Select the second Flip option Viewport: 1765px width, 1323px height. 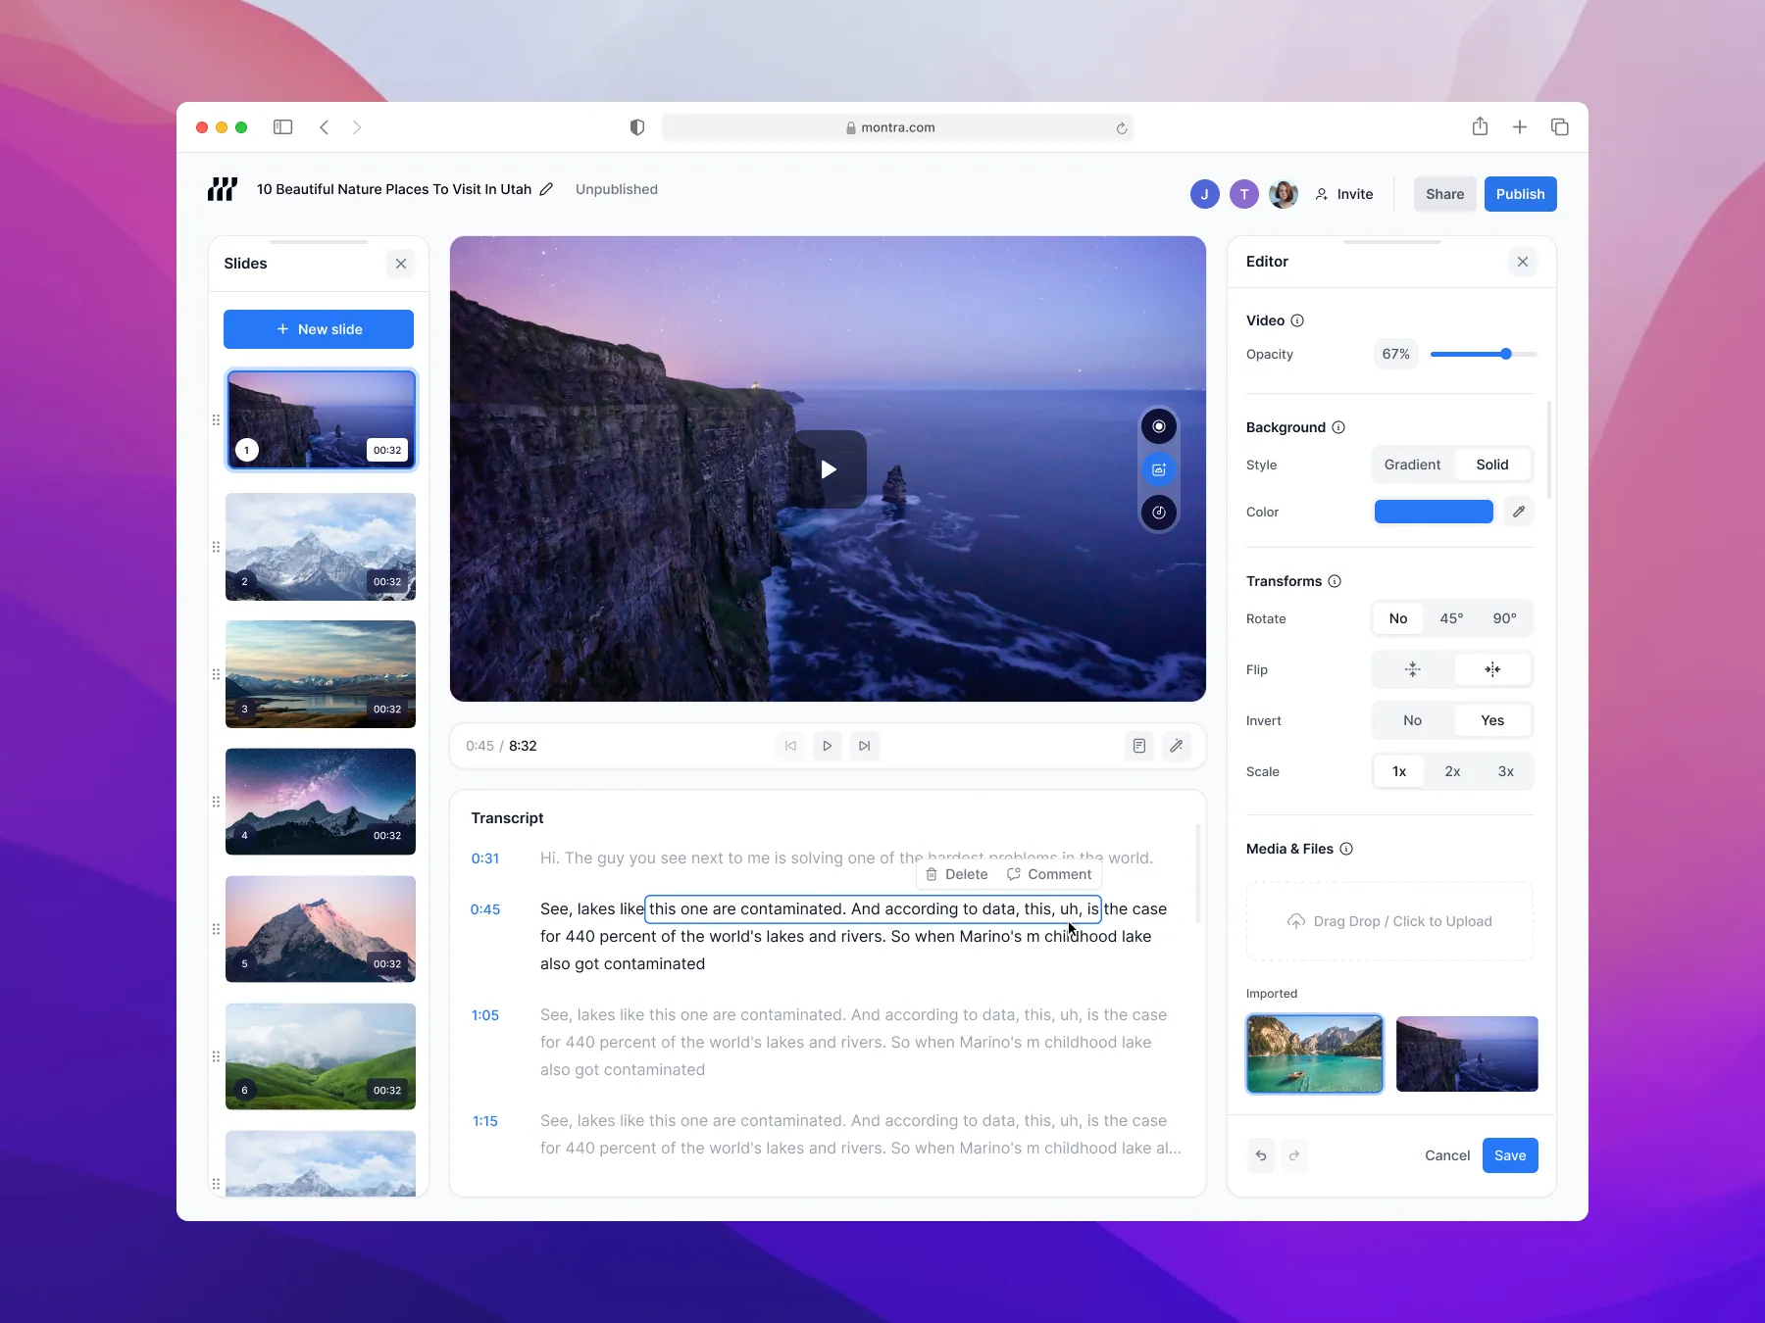click(x=1492, y=669)
